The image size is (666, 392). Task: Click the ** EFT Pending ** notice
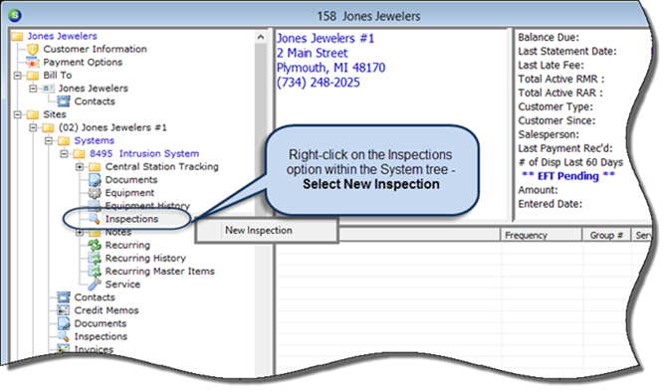(x=567, y=176)
